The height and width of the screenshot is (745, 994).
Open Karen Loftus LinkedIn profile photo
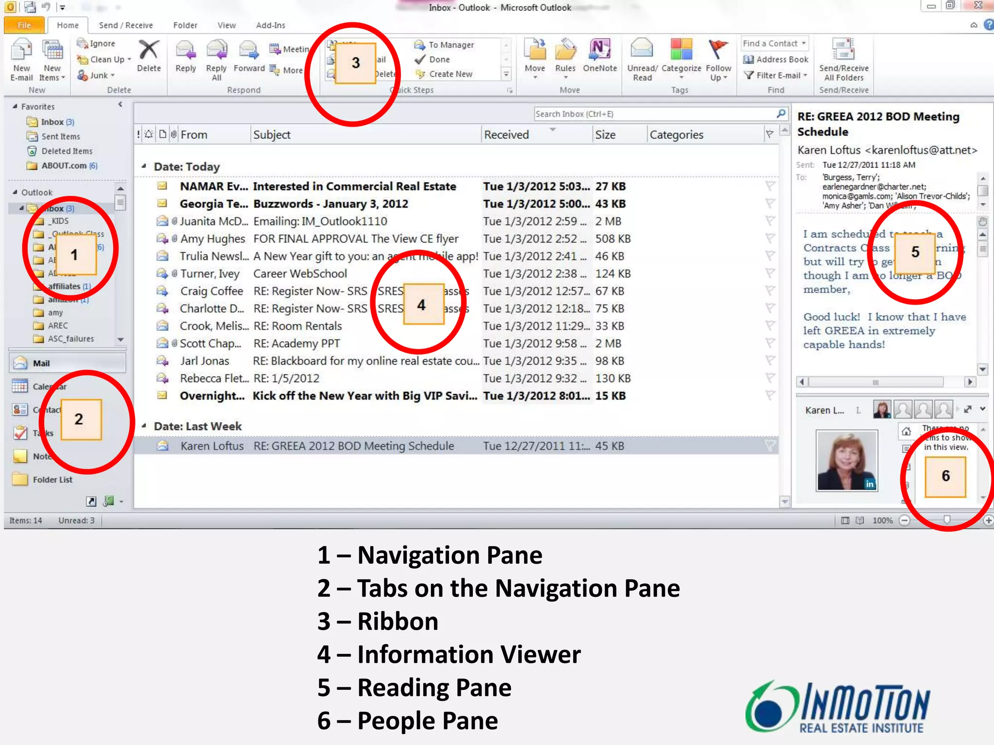click(x=846, y=460)
